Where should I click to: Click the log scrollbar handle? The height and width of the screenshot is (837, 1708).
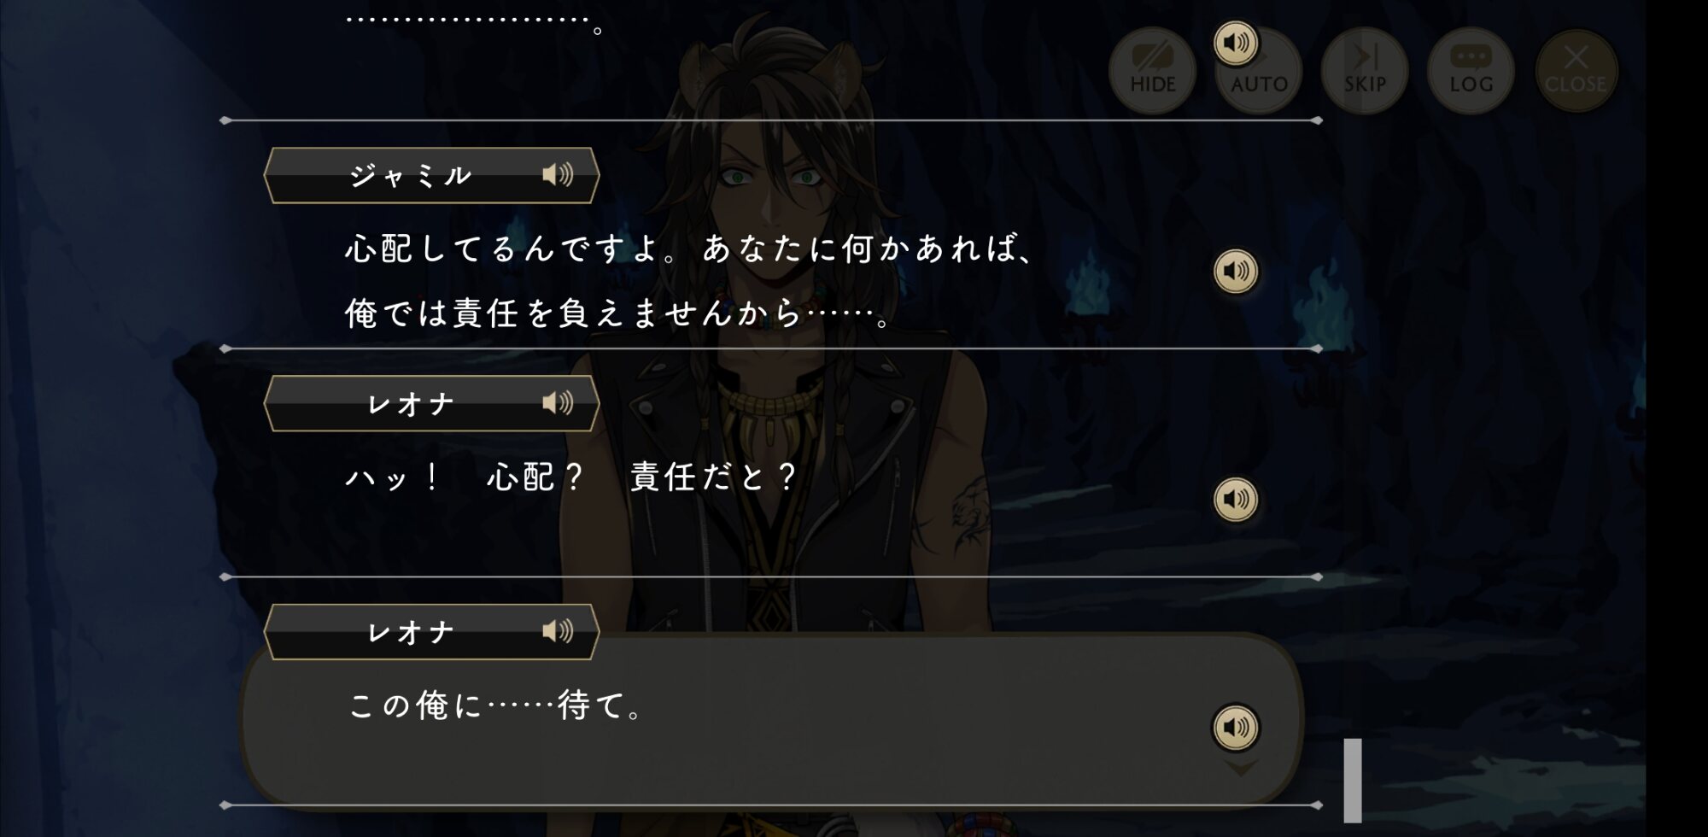coord(1353,781)
